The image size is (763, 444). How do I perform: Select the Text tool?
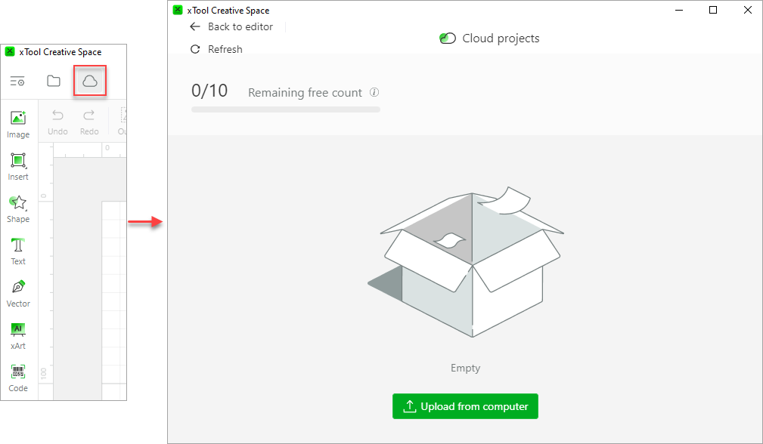(18, 250)
